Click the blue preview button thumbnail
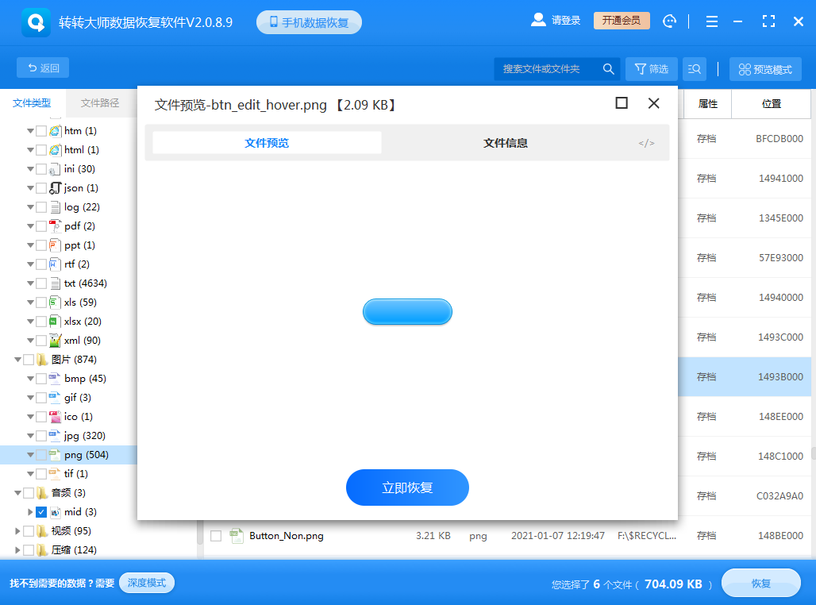This screenshot has height=605, width=816. [407, 312]
